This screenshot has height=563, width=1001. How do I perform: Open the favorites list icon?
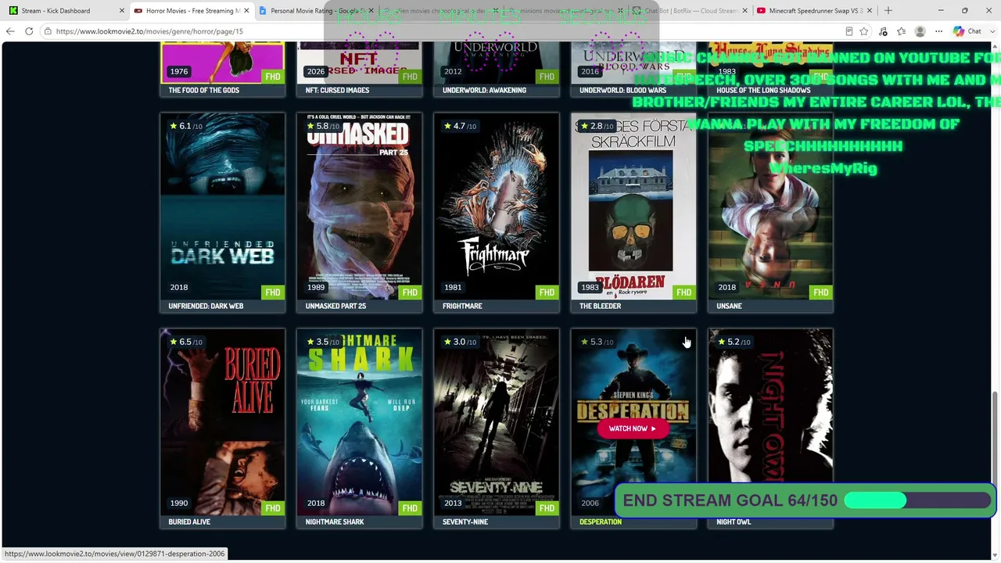902,31
